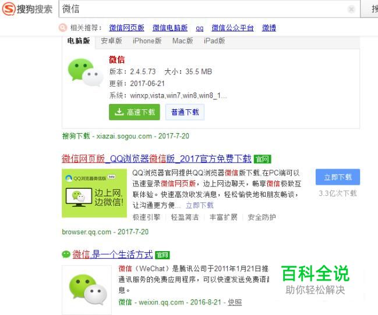This screenshot has height=315, width=378.
Task: Click the 普通下载 button
Action: (185, 112)
